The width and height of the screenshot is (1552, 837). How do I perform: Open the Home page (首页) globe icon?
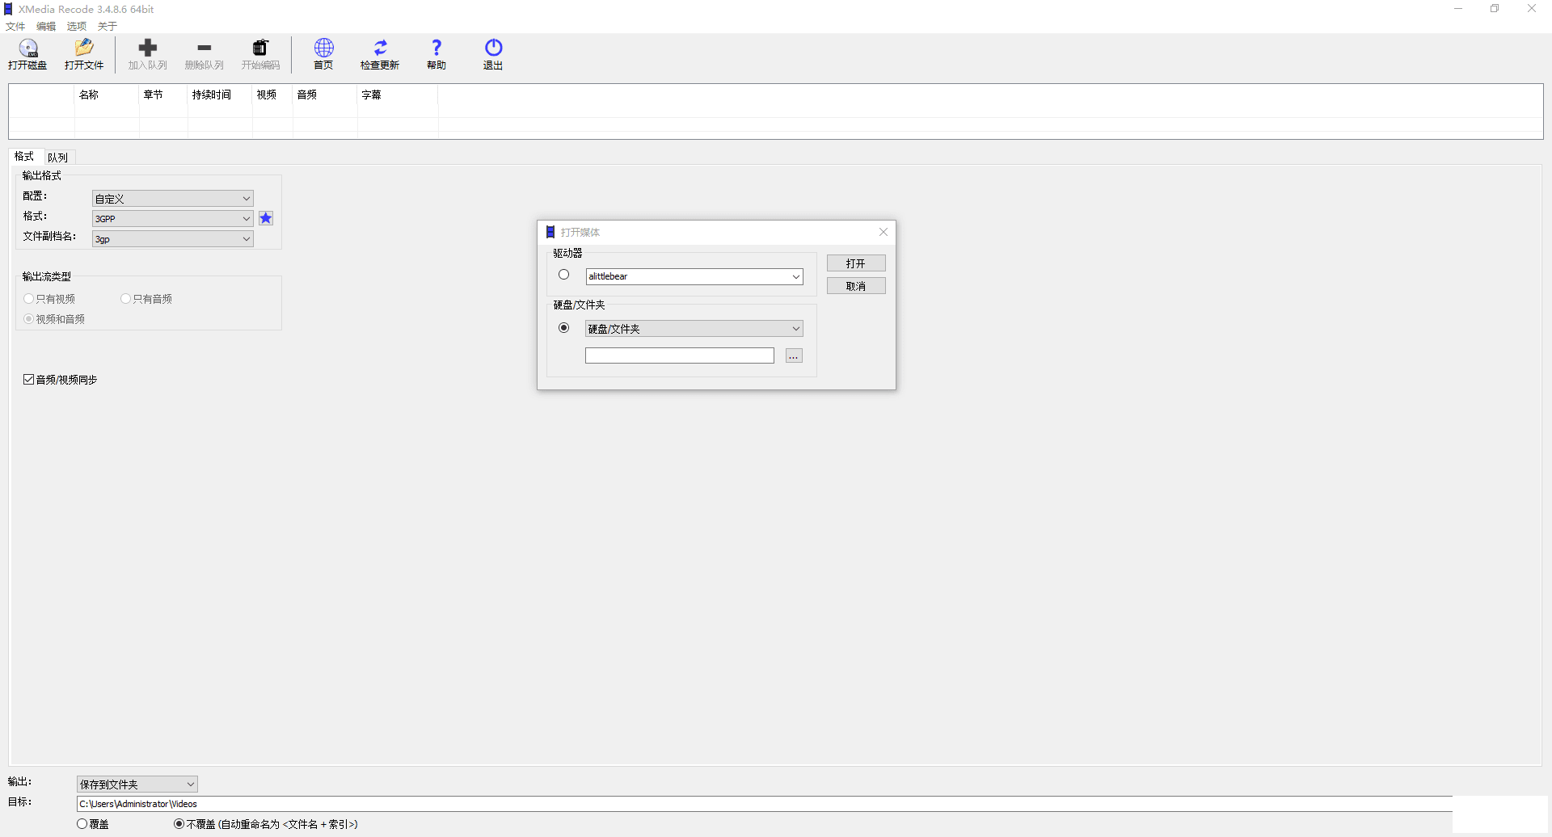[324, 48]
